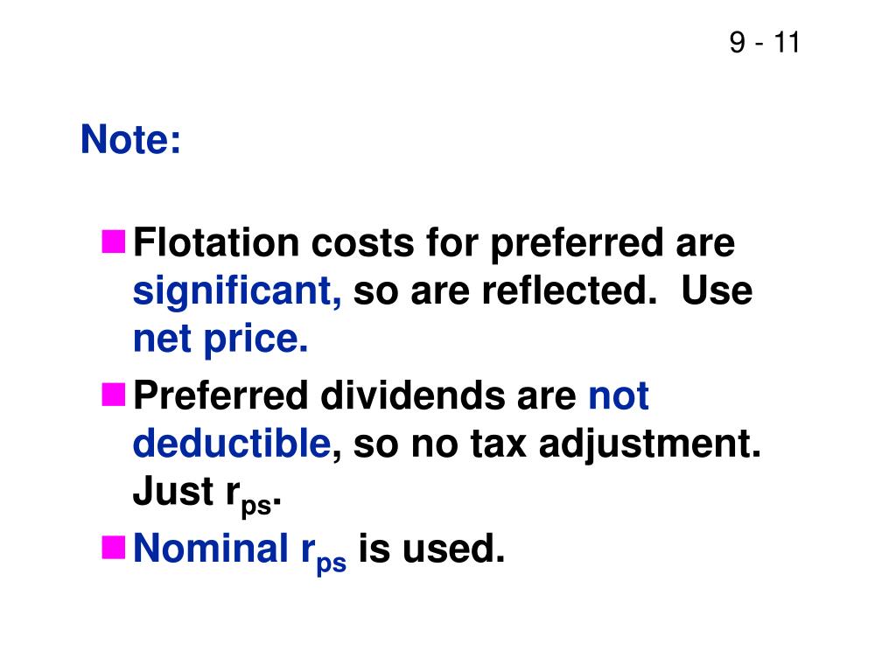Select the blue Note: heading

pyautogui.click(x=131, y=139)
